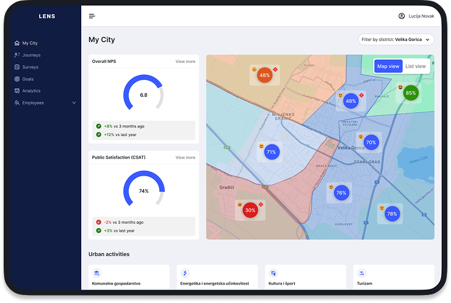Click the Journeys sidebar icon
The width and height of the screenshot is (451, 303).
17,55
